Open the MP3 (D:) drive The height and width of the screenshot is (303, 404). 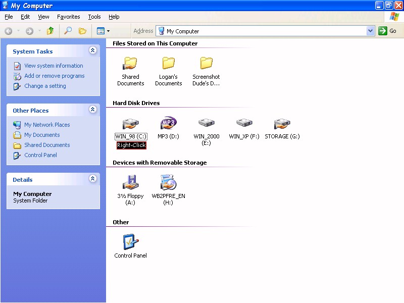tap(168, 124)
